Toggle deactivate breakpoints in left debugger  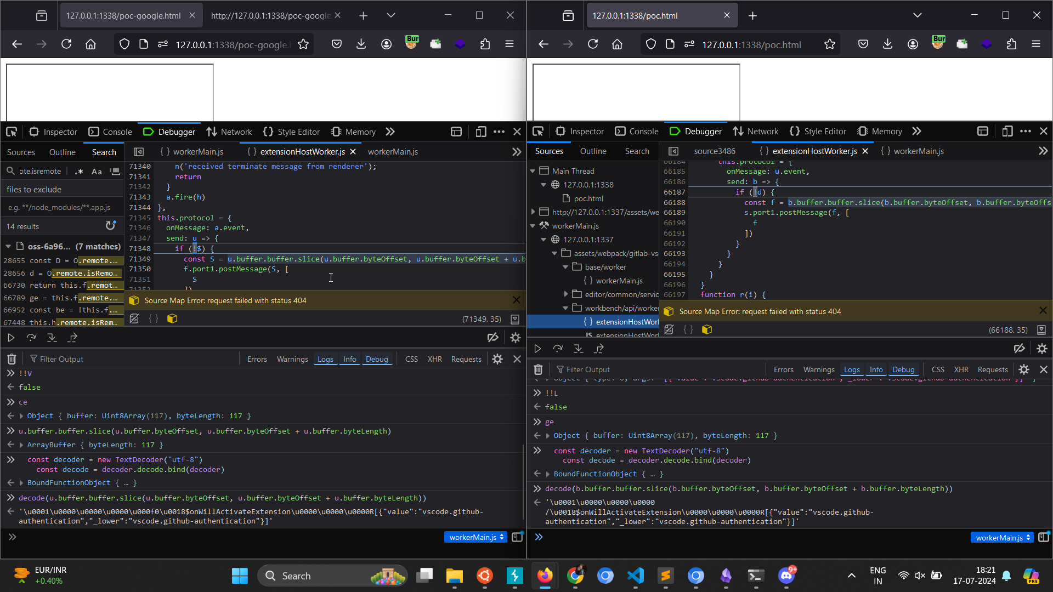(x=492, y=338)
